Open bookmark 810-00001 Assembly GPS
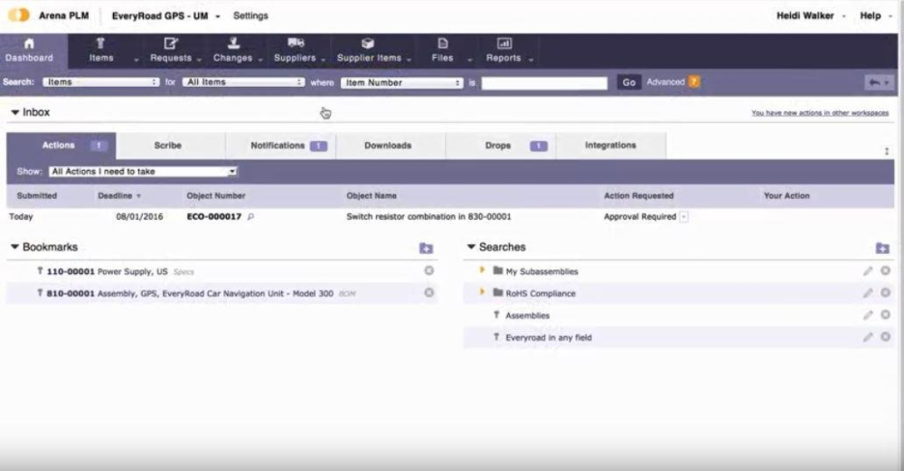 (190, 294)
